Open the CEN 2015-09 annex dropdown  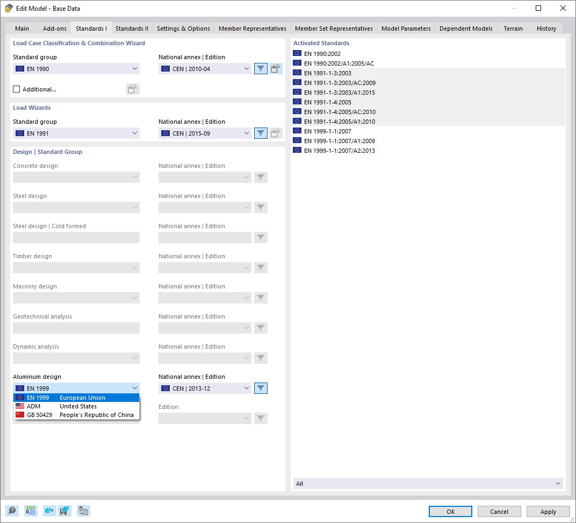pos(204,133)
